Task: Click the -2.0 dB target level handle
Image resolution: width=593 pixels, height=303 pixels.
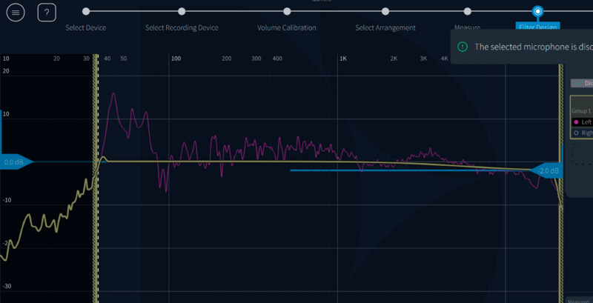Action: (546, 171)
